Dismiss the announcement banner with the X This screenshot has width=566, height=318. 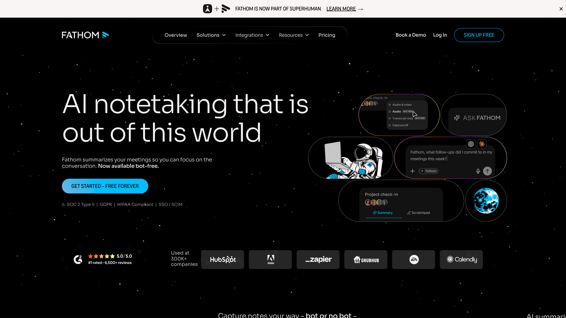pyautogui.click(x=561, y=9)
